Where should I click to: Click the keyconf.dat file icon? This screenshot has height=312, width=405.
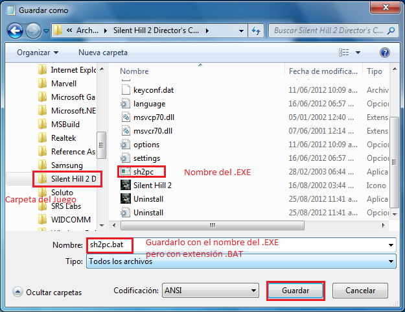click(126, 90)
